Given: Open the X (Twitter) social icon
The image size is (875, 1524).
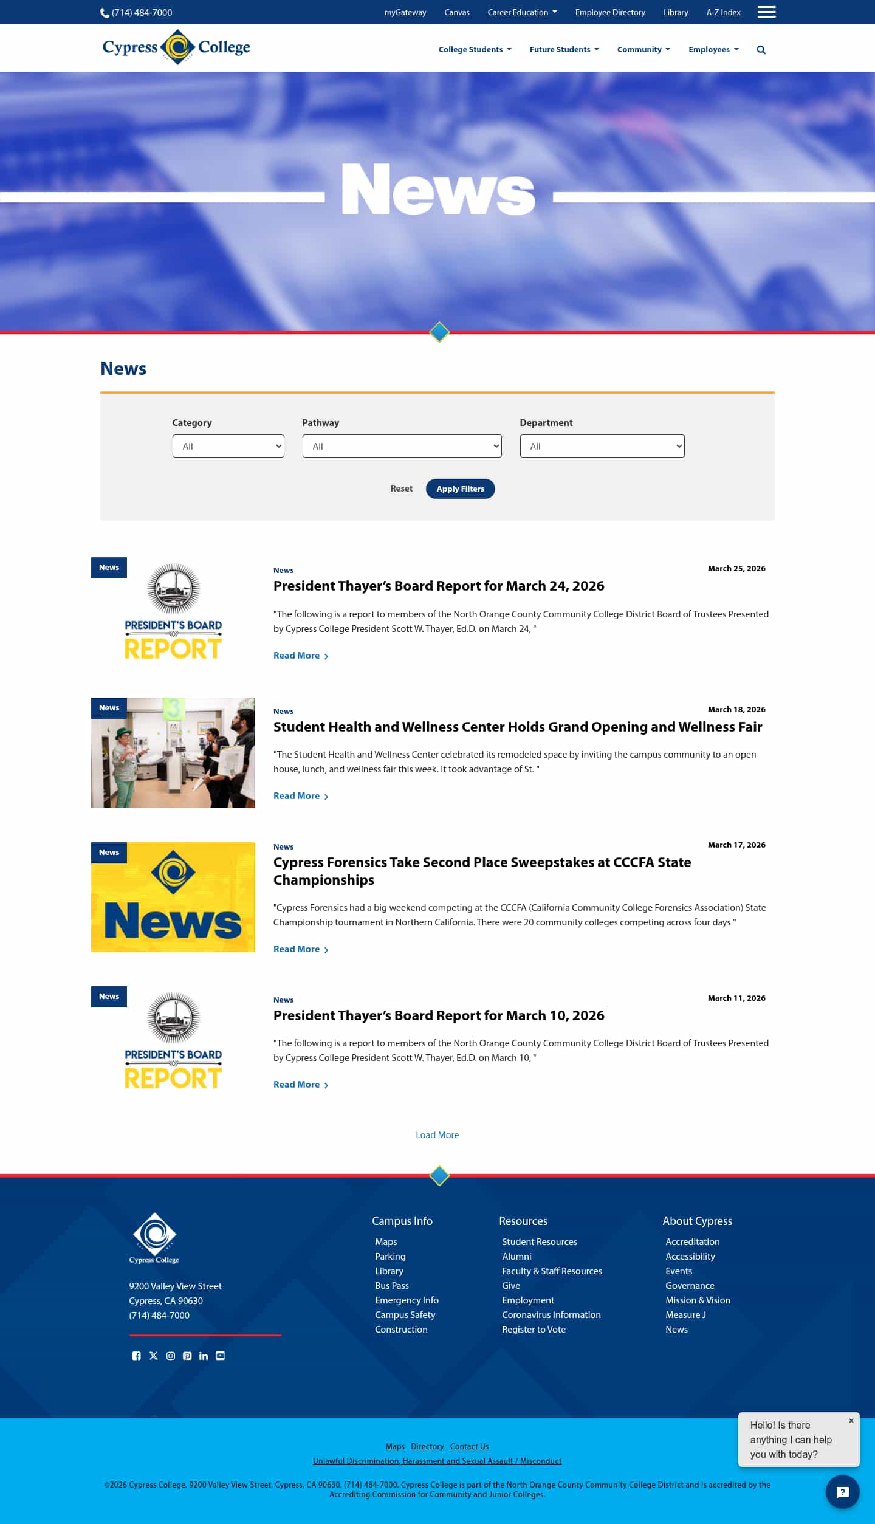Looking at the screenshot, I should (153, 1356).
